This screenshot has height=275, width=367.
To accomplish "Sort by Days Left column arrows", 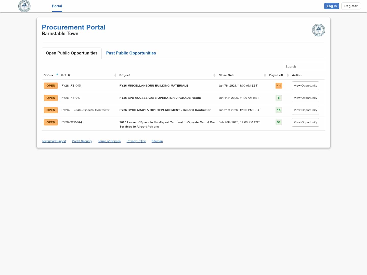I will click(288, 75).
